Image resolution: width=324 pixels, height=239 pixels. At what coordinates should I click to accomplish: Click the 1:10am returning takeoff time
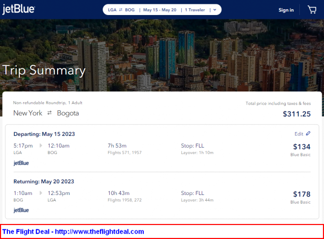pos(23,193)
